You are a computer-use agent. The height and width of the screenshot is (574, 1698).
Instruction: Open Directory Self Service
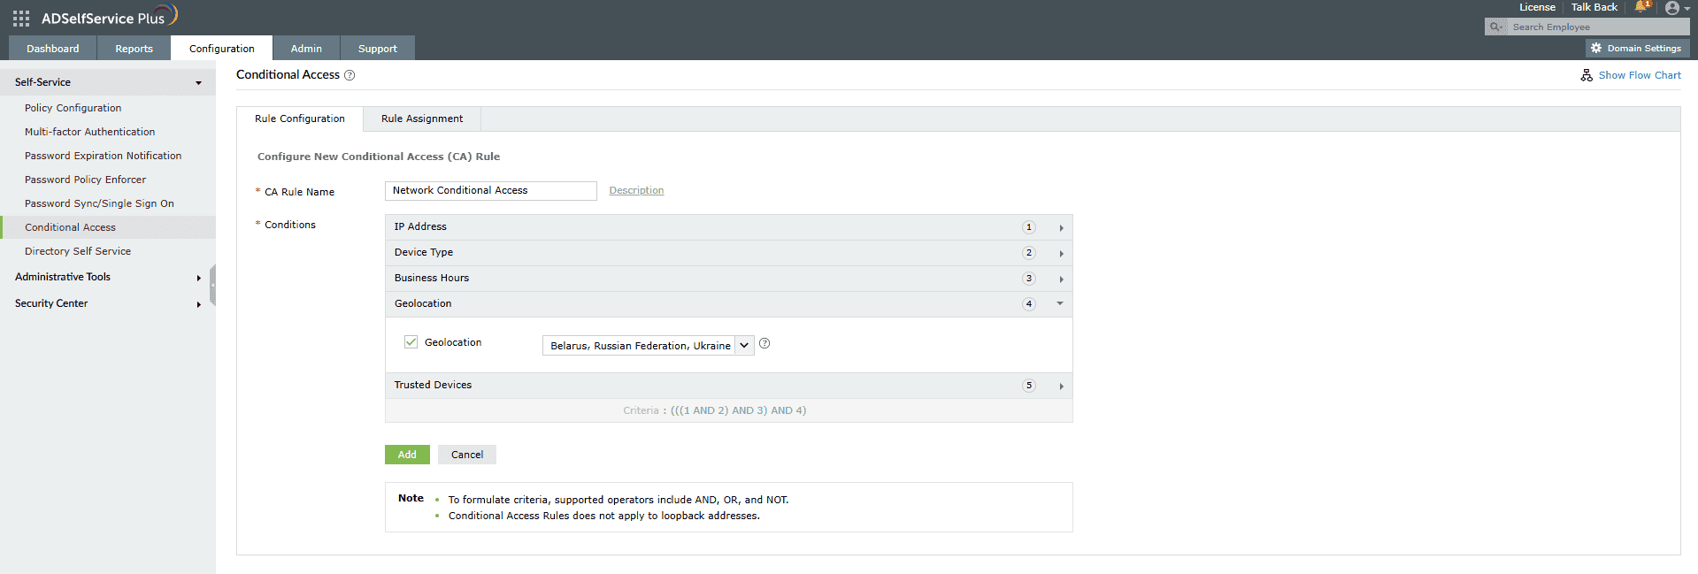click(x=78, y=251)
